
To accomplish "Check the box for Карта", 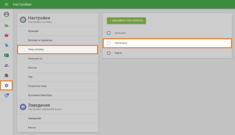I will coord(108,53).
